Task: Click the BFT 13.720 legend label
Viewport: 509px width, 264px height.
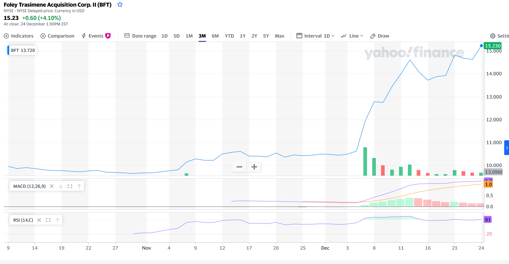Action: 23,50
